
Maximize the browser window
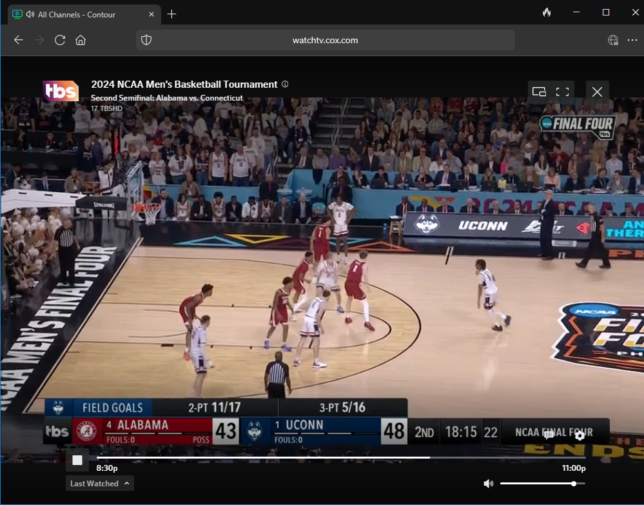(x=606, y=12)
